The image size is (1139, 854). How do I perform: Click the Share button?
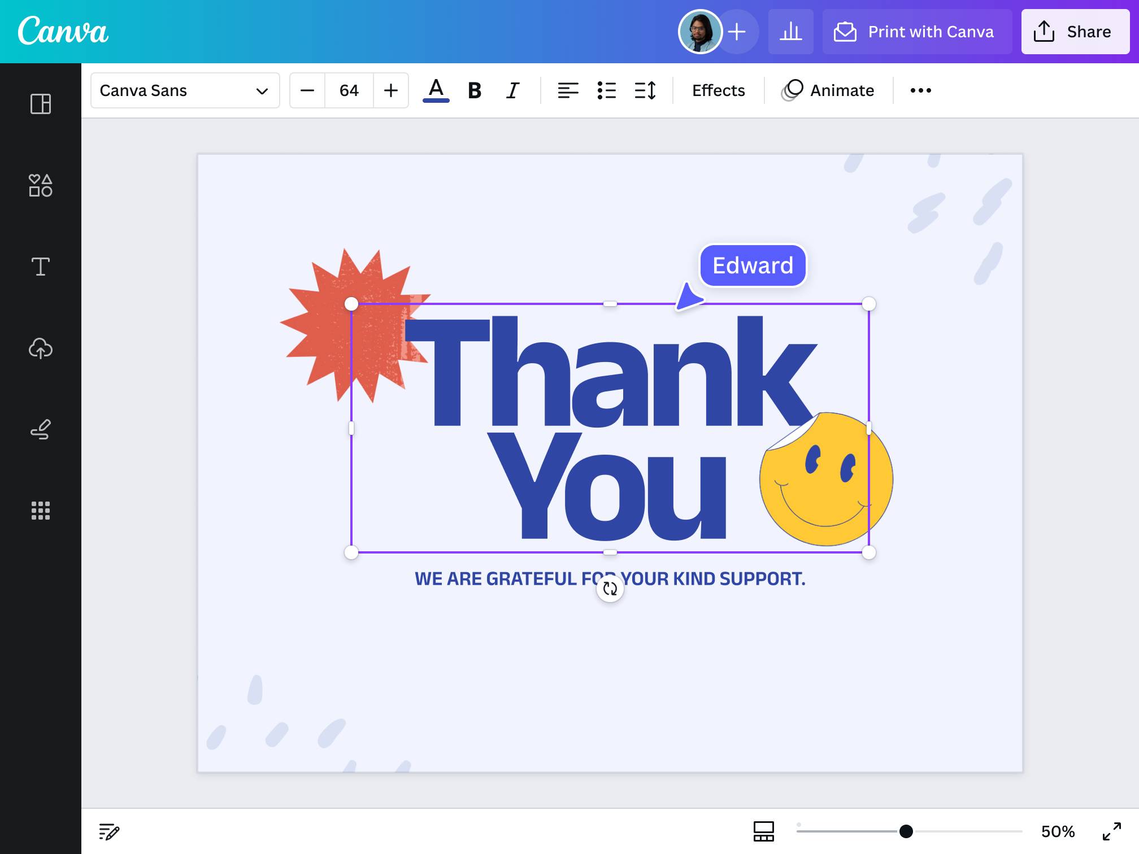(1074, 32)
